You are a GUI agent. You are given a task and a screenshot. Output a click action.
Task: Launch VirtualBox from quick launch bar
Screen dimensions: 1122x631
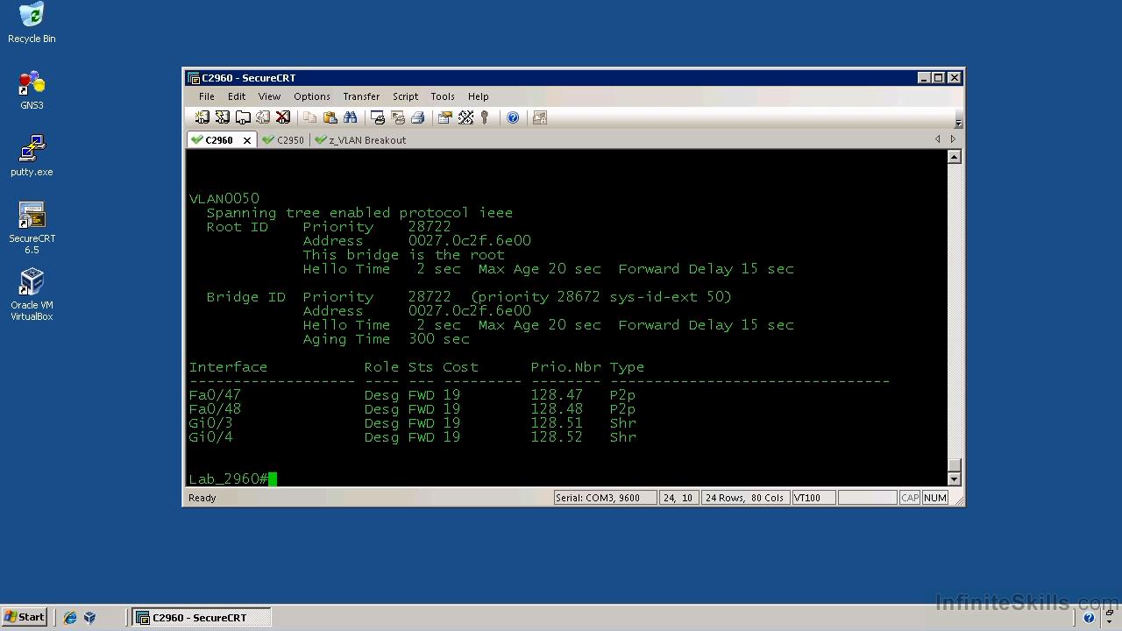tap(89, 618)
